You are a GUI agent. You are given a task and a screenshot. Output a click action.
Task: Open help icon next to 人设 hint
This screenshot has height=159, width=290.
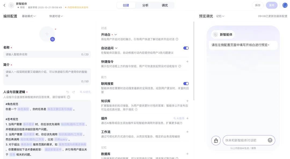(69, 97)
